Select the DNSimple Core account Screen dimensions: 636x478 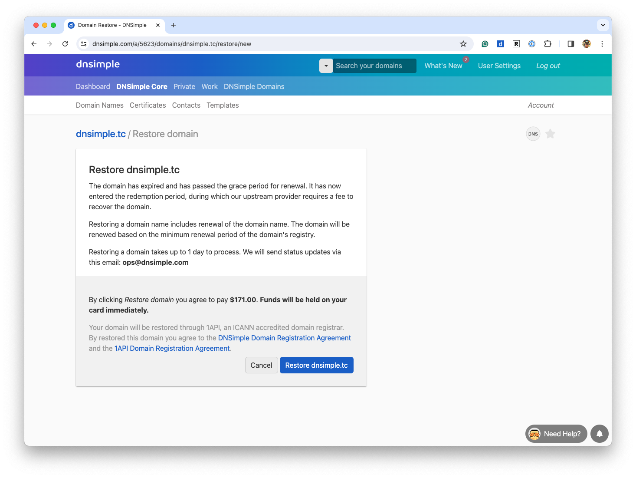pyautogui.click(x=142, y=86)
